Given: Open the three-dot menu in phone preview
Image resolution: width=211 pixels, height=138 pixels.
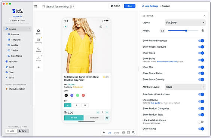Looking at the screenshot, I should tap(107, 27).
